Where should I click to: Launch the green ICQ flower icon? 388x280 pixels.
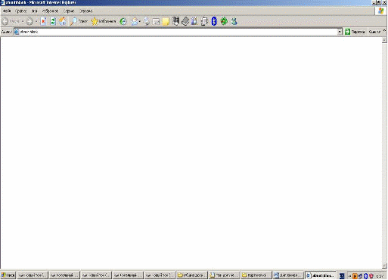click(x=224, y=21)
